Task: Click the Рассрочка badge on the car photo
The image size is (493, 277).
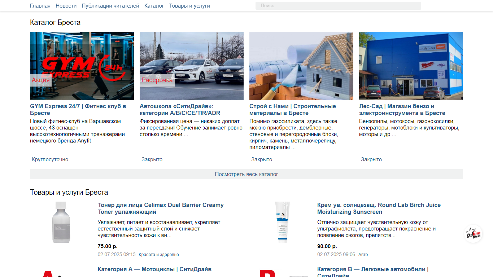Action: coord(157,80)
